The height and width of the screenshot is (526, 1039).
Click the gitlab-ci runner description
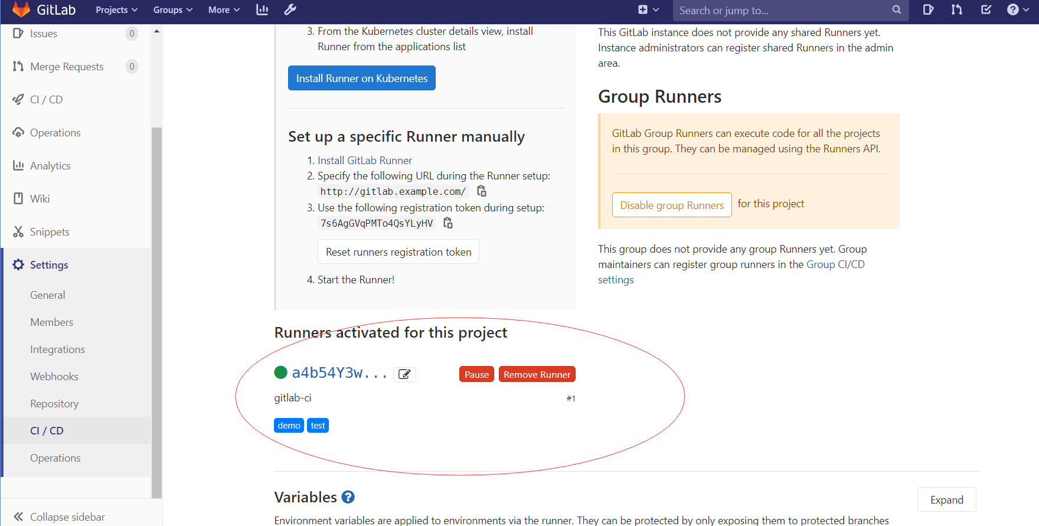[x=293, y=398]
